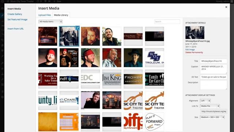Select the pifp play it forward logo thumbnail

(x=133, y=122)
